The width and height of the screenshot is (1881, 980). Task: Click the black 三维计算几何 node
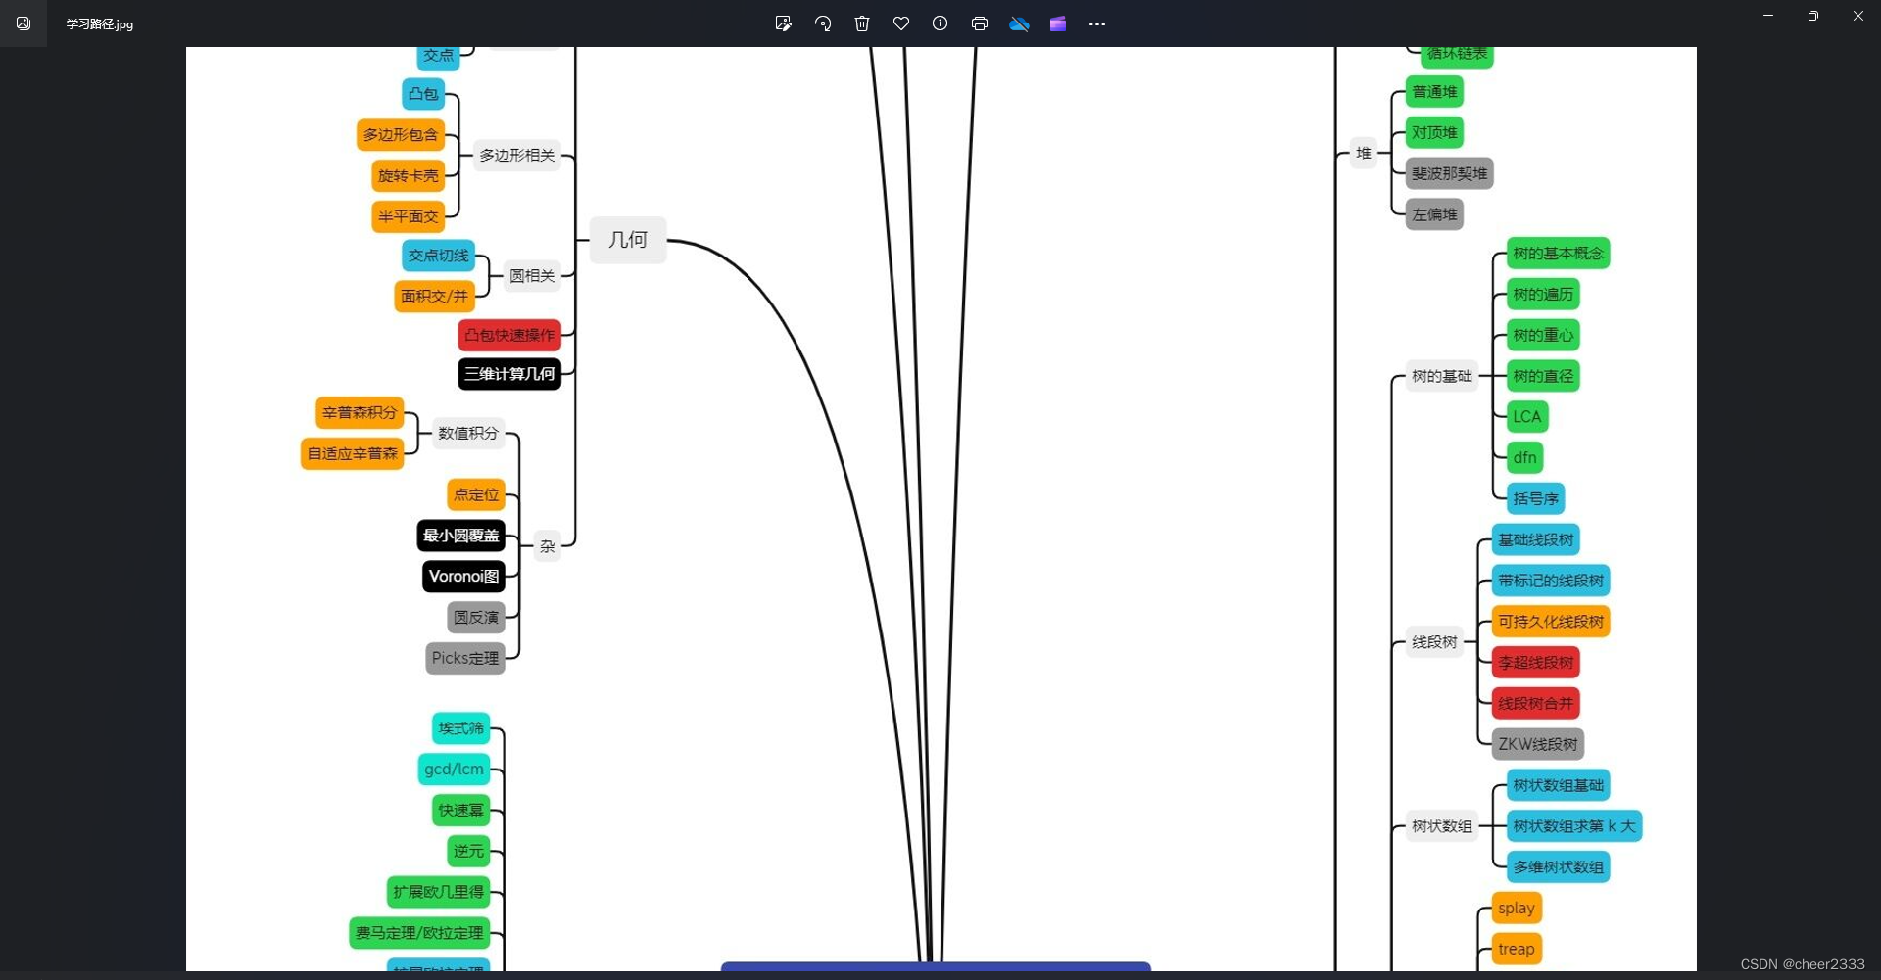tap(509, 374)
